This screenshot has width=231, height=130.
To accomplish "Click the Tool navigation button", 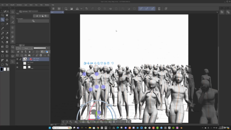I will coord(33,21).
